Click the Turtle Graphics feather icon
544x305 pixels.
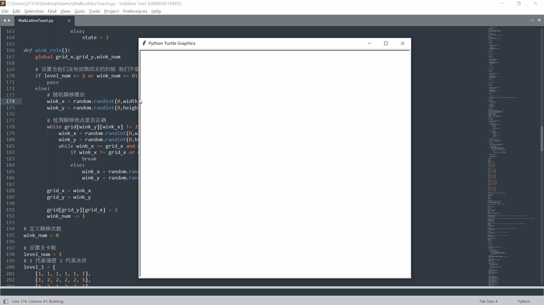[x=144, y=43]
